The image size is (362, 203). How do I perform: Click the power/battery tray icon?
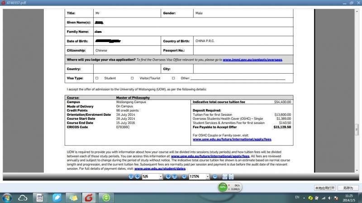[x=317, y=198]
